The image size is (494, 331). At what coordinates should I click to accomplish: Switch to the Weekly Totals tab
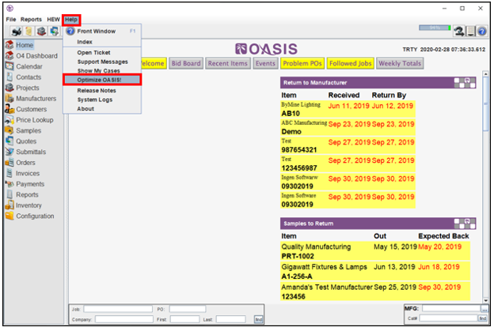pyautogui.click(x=400, y=63)
